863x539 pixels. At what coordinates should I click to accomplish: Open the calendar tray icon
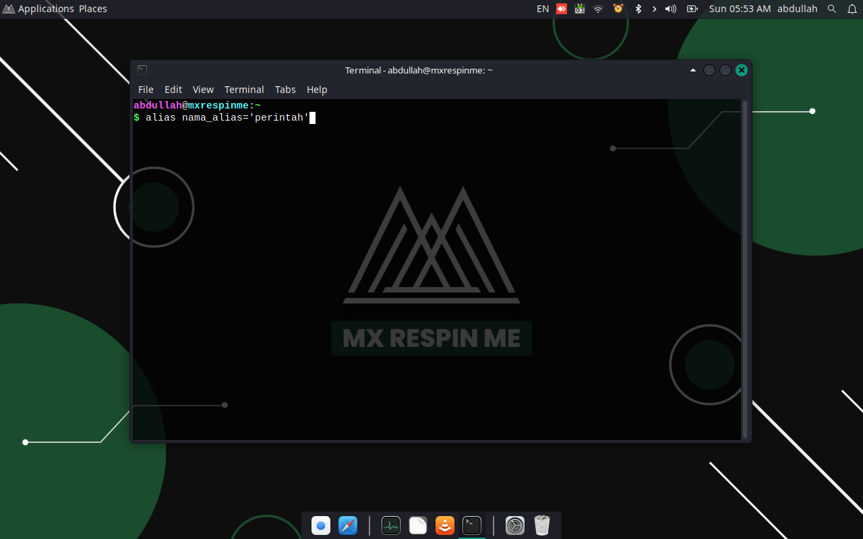[x=580, y=9]
